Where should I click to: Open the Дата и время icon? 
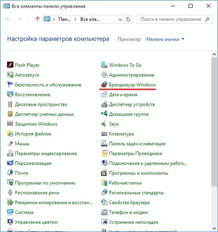tap(104, 94)
